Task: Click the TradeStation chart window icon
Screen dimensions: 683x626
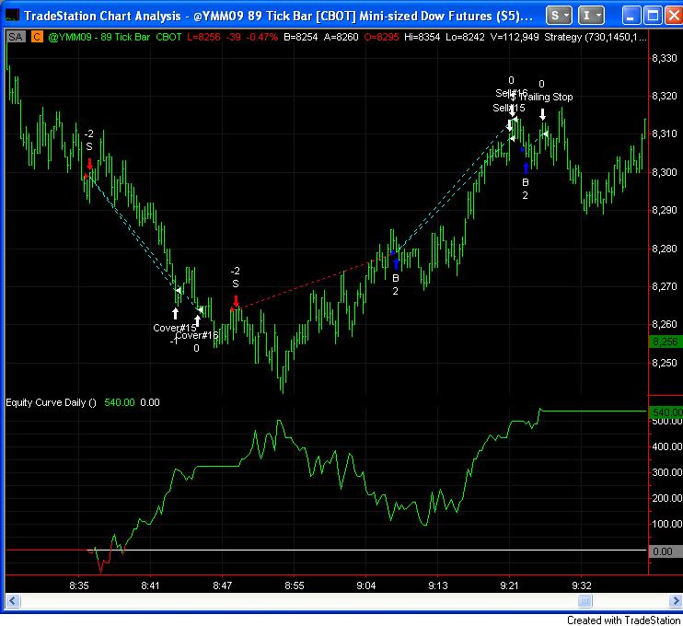Action: 12,16
